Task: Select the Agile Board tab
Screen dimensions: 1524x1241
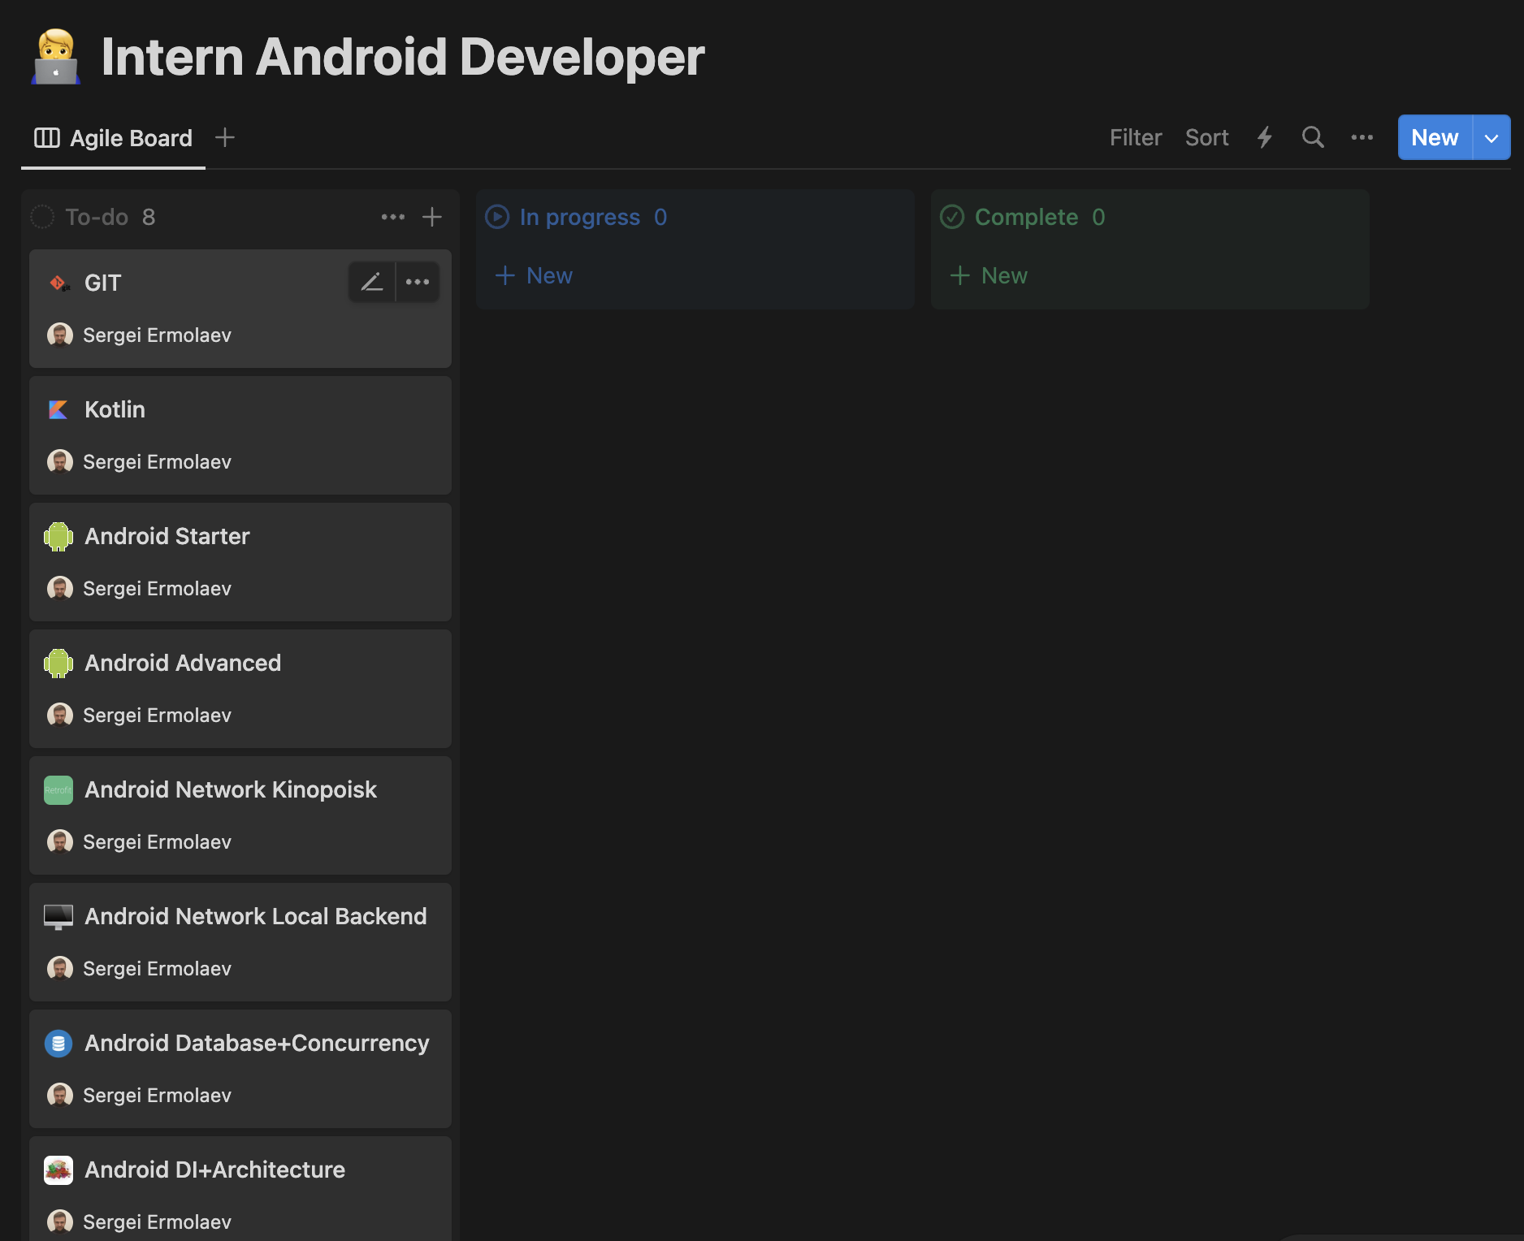Action: [114, 138]
